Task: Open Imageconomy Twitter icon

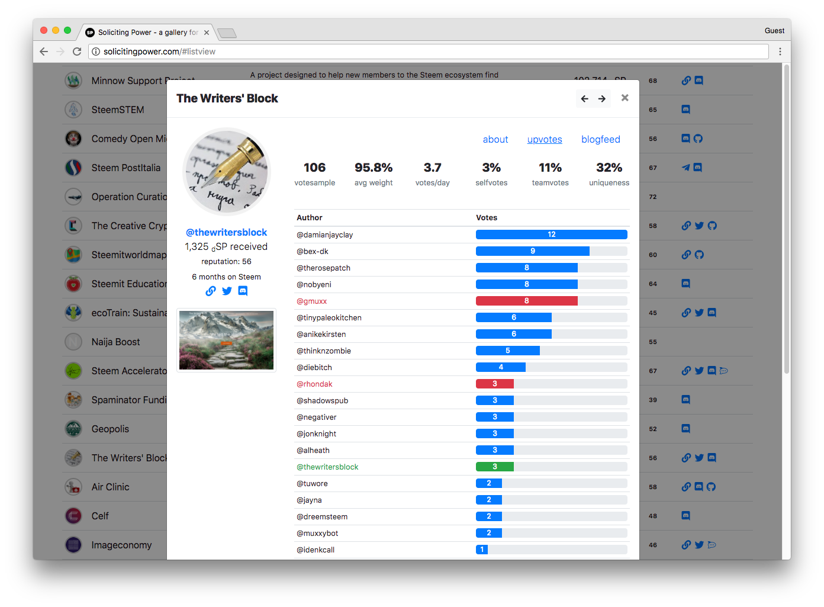Action: click(699, 545)
